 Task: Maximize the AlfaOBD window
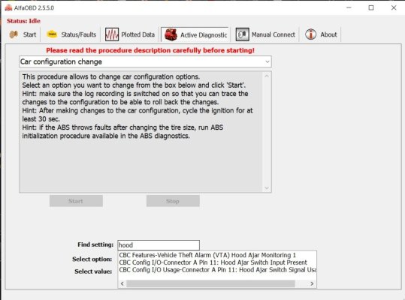coord(371,7)
